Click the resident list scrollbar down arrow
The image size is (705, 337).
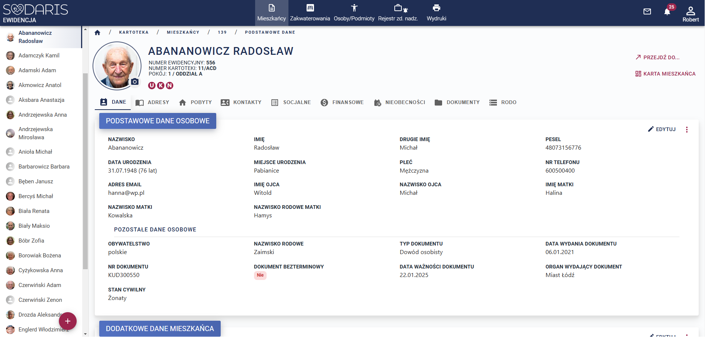(85, 334)
